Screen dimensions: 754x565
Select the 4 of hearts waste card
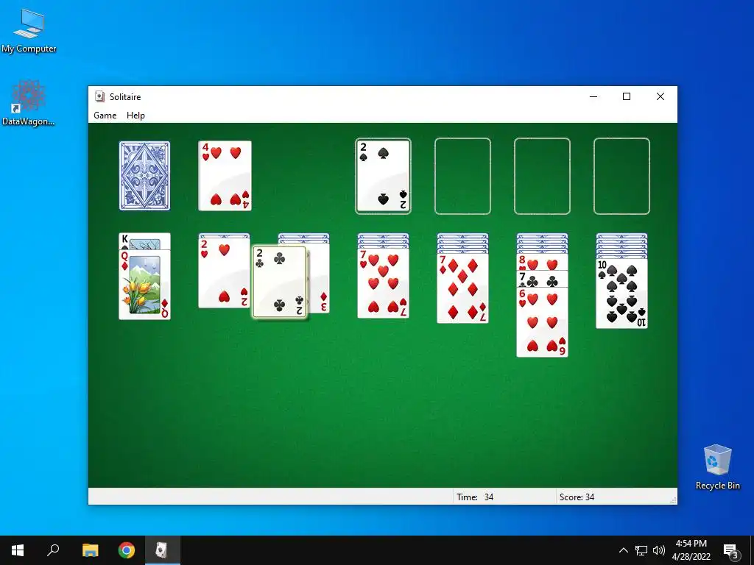(x=225, y=176)
